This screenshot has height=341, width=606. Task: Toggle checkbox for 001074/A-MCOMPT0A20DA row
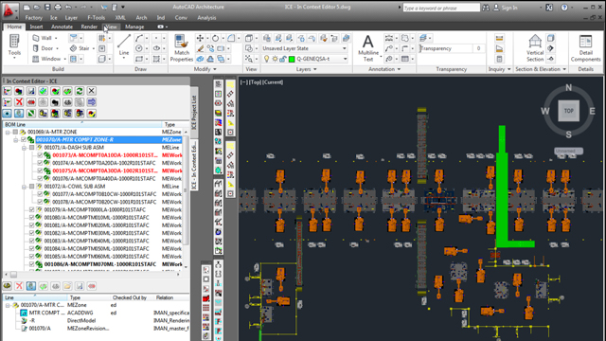click(x=40, y=163)
